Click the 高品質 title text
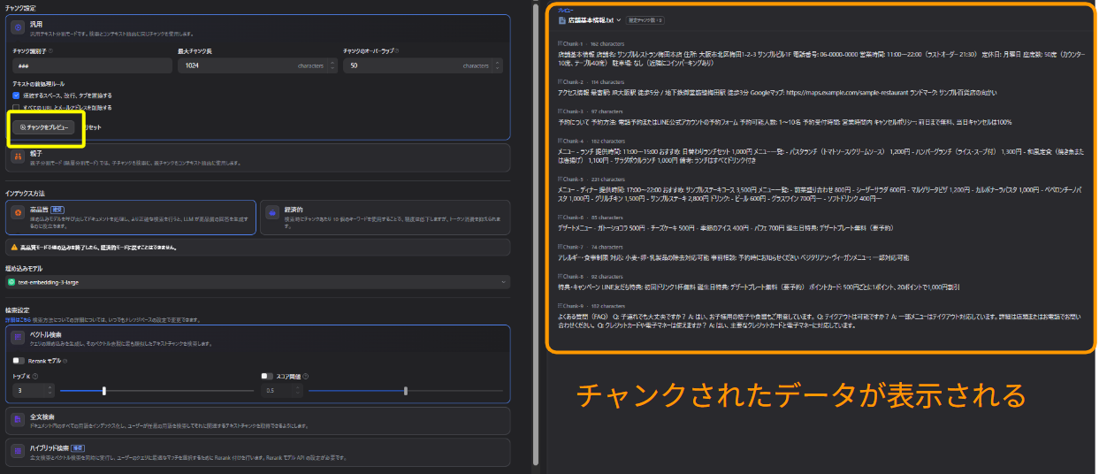Screen dimensions: 1099x474 pos(38,209)
